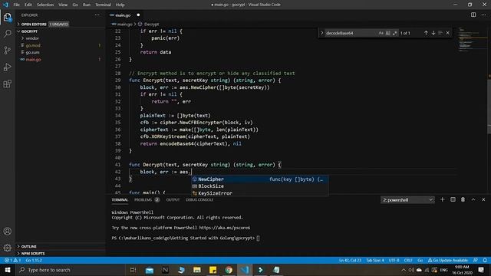Switch to the Debug Console tab
Image resolution: width=491 pixels, height=276 pixels.
tap(199, 199)
